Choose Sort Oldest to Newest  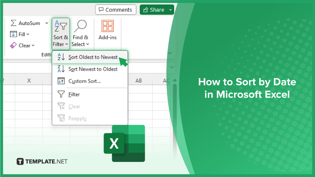coord(90,57)
